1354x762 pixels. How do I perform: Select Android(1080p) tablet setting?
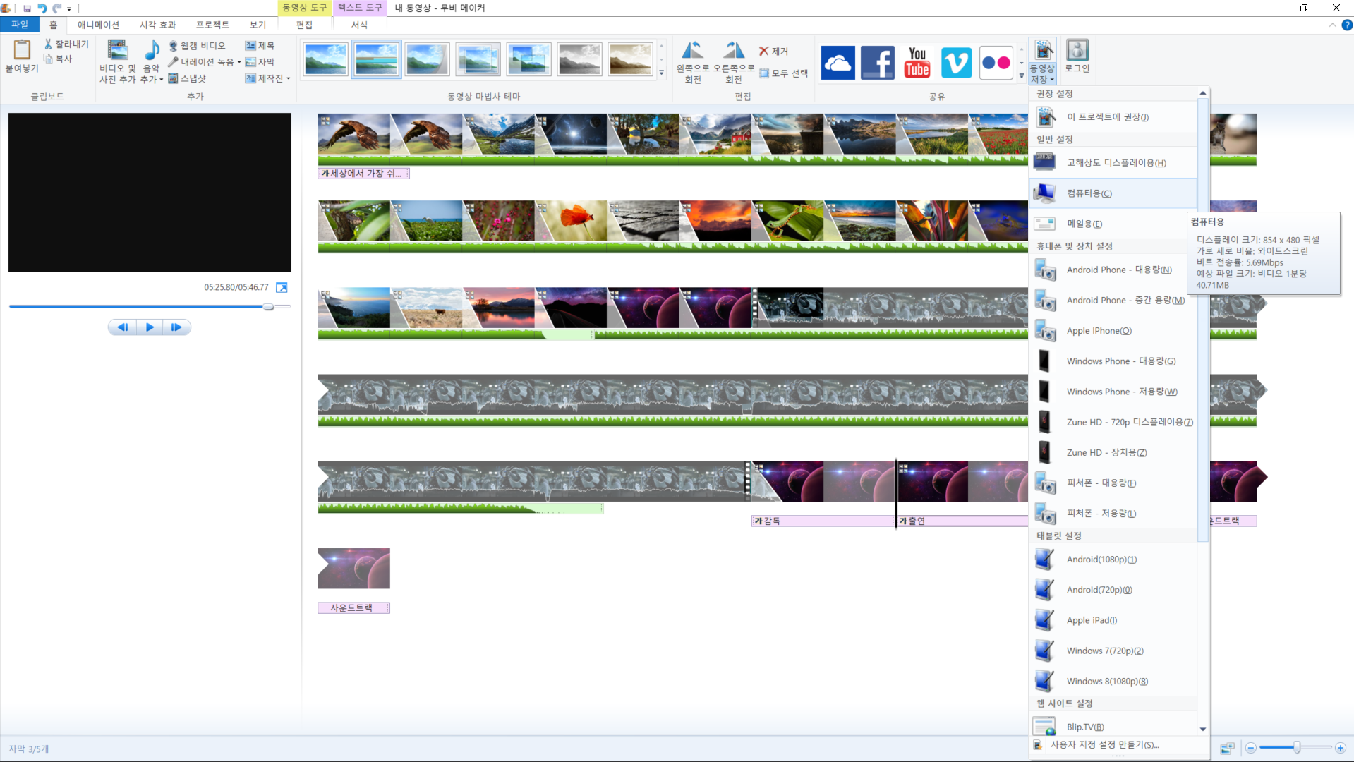pyautogui.click(x=1113, y=560)
